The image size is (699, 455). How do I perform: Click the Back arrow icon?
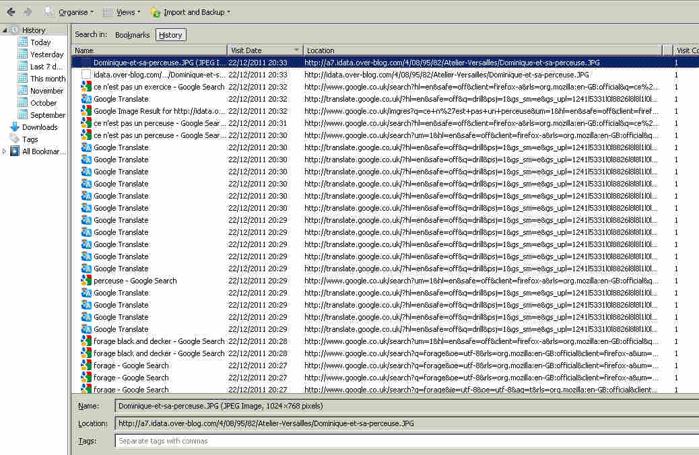coord(11,12)
